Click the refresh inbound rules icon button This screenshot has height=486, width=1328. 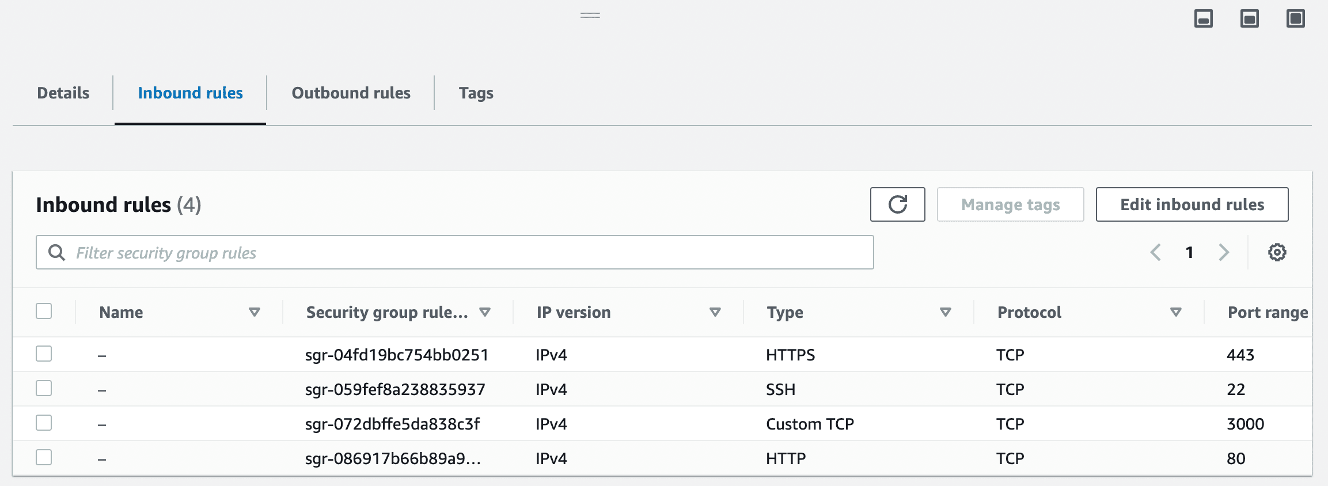[897, 204]
